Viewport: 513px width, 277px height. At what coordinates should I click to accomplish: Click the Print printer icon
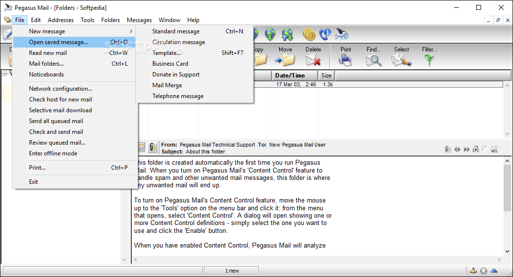(x=345, y=60)
